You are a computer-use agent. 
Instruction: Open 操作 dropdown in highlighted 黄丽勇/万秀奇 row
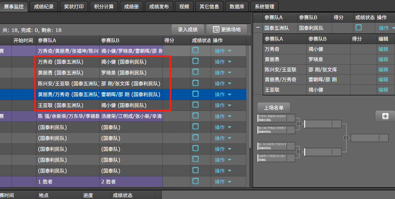(x=223, y=94)
